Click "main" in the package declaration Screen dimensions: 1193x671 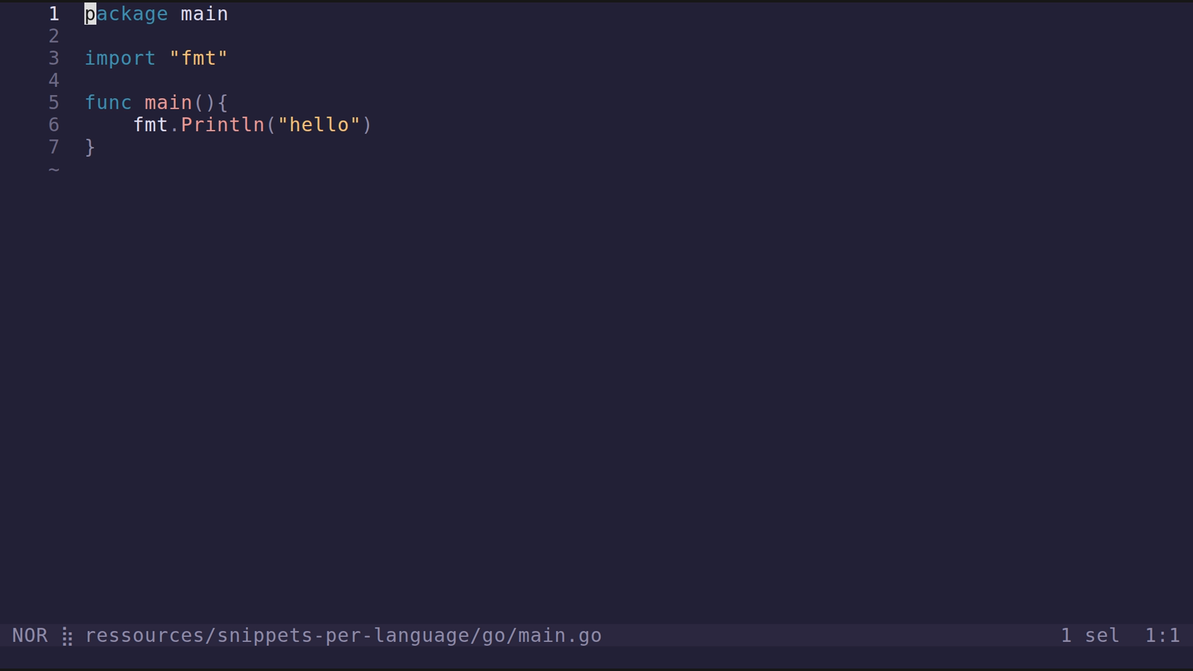(x=204, y=14)
